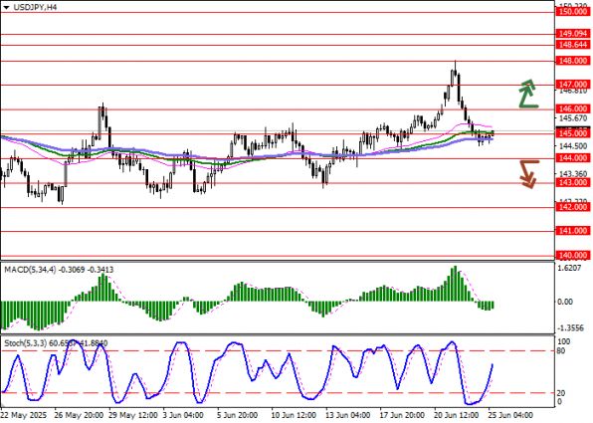Click the 147.000 price level label
593x423 pixels.
(x=572, y=84)
